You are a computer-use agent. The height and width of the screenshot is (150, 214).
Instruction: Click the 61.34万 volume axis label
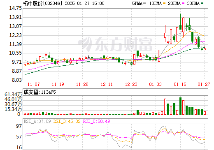point(13,95)
